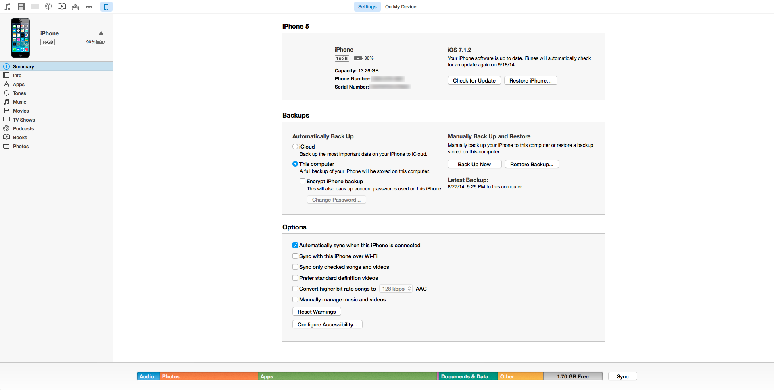Click the blurred Serial Number value
The image size is (774, 390).
click(x=390, y=87)
